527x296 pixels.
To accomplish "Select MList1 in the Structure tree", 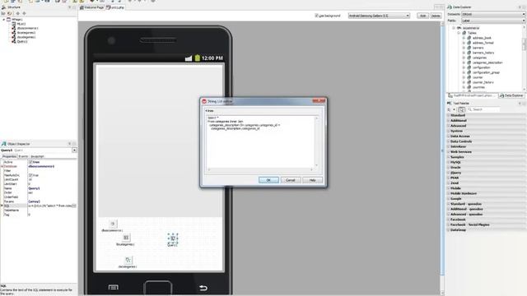I will tap(21, 24).
